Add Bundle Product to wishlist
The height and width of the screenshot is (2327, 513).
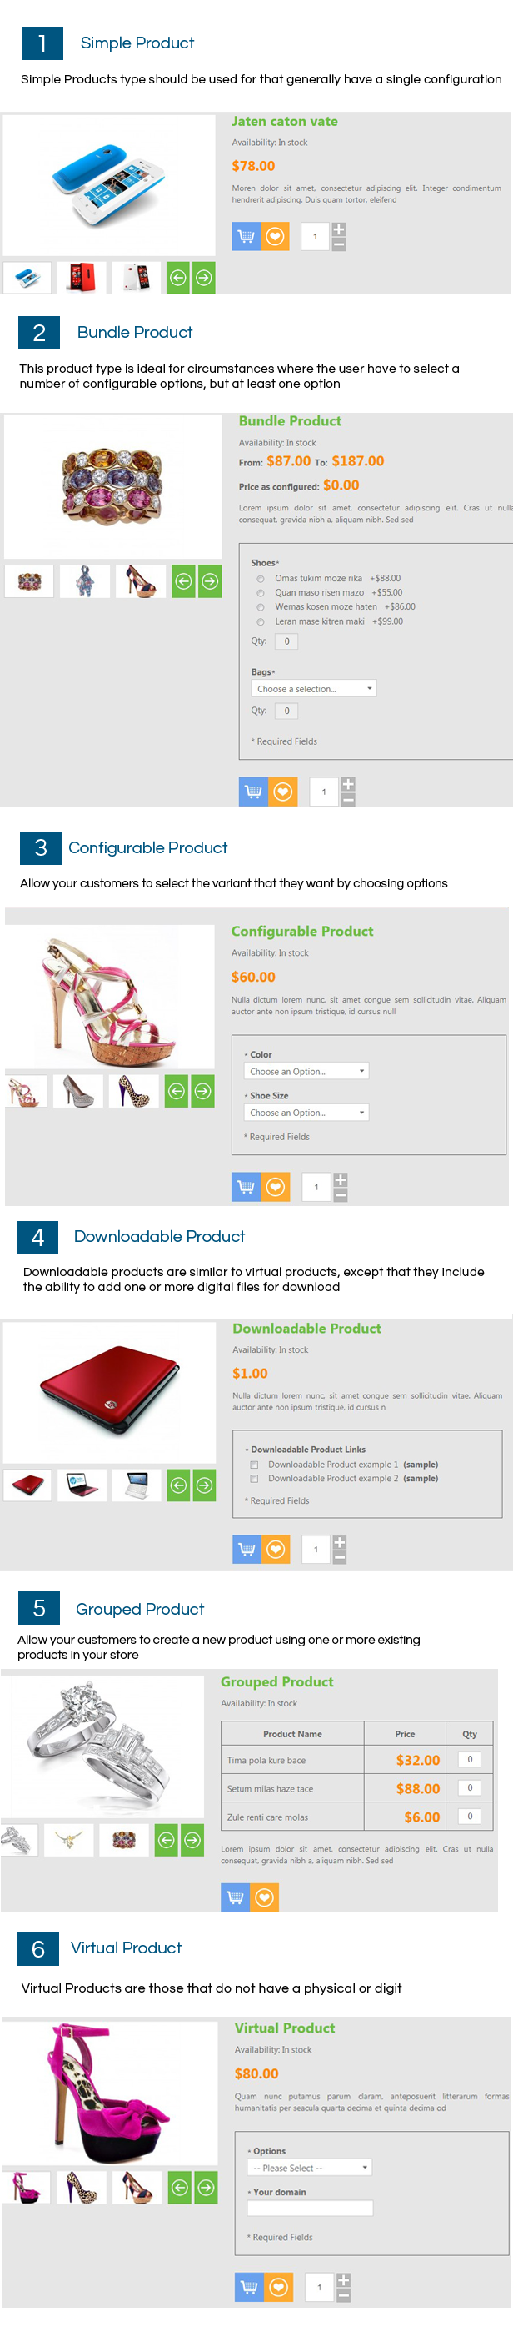[x=283, y=792]
